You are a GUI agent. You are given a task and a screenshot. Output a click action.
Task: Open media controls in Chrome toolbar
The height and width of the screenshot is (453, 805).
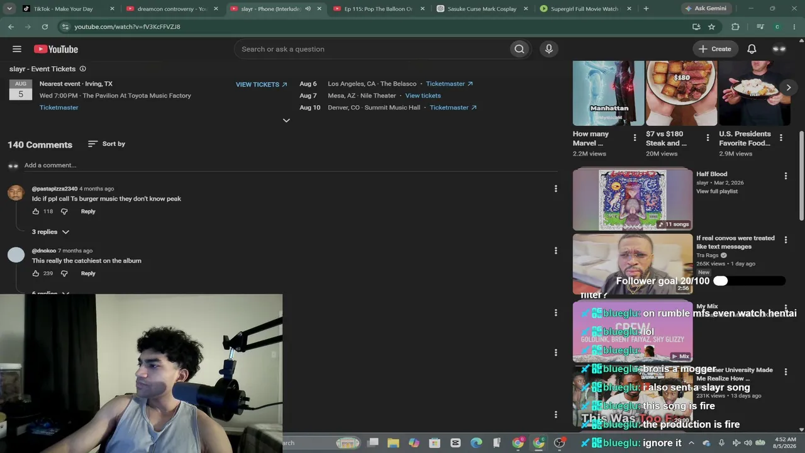[760, 26]
